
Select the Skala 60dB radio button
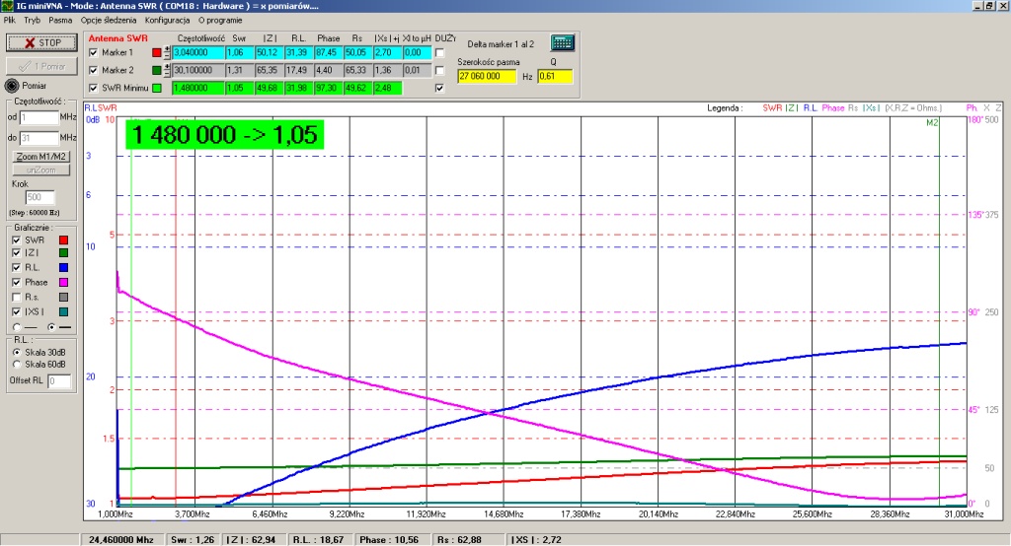pos(15,363)
